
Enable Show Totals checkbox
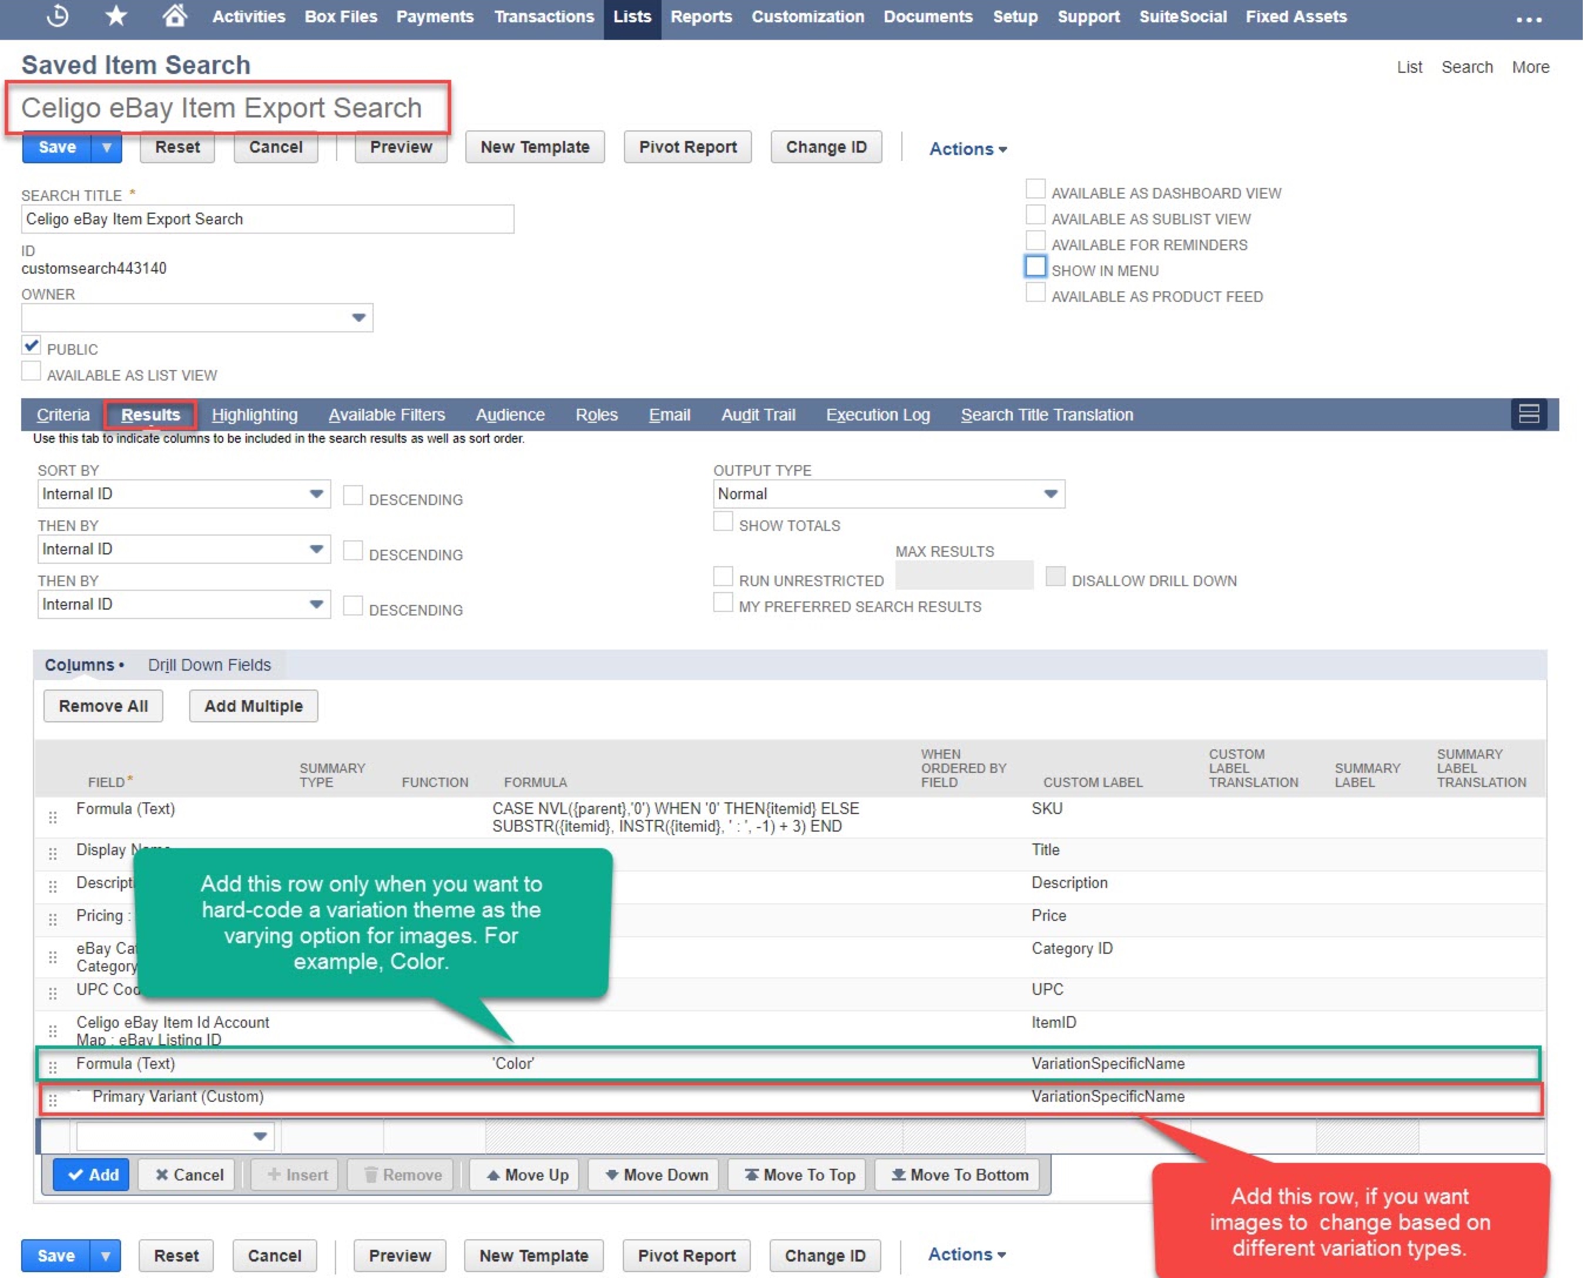coord(723,521)
